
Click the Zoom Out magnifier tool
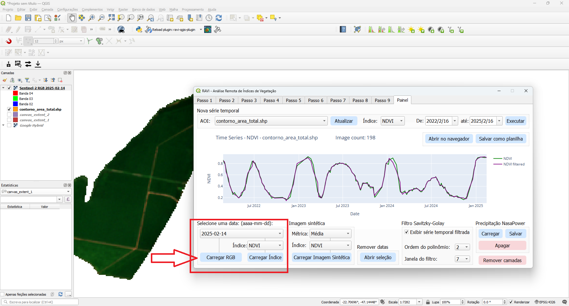(x=101, y=18)
